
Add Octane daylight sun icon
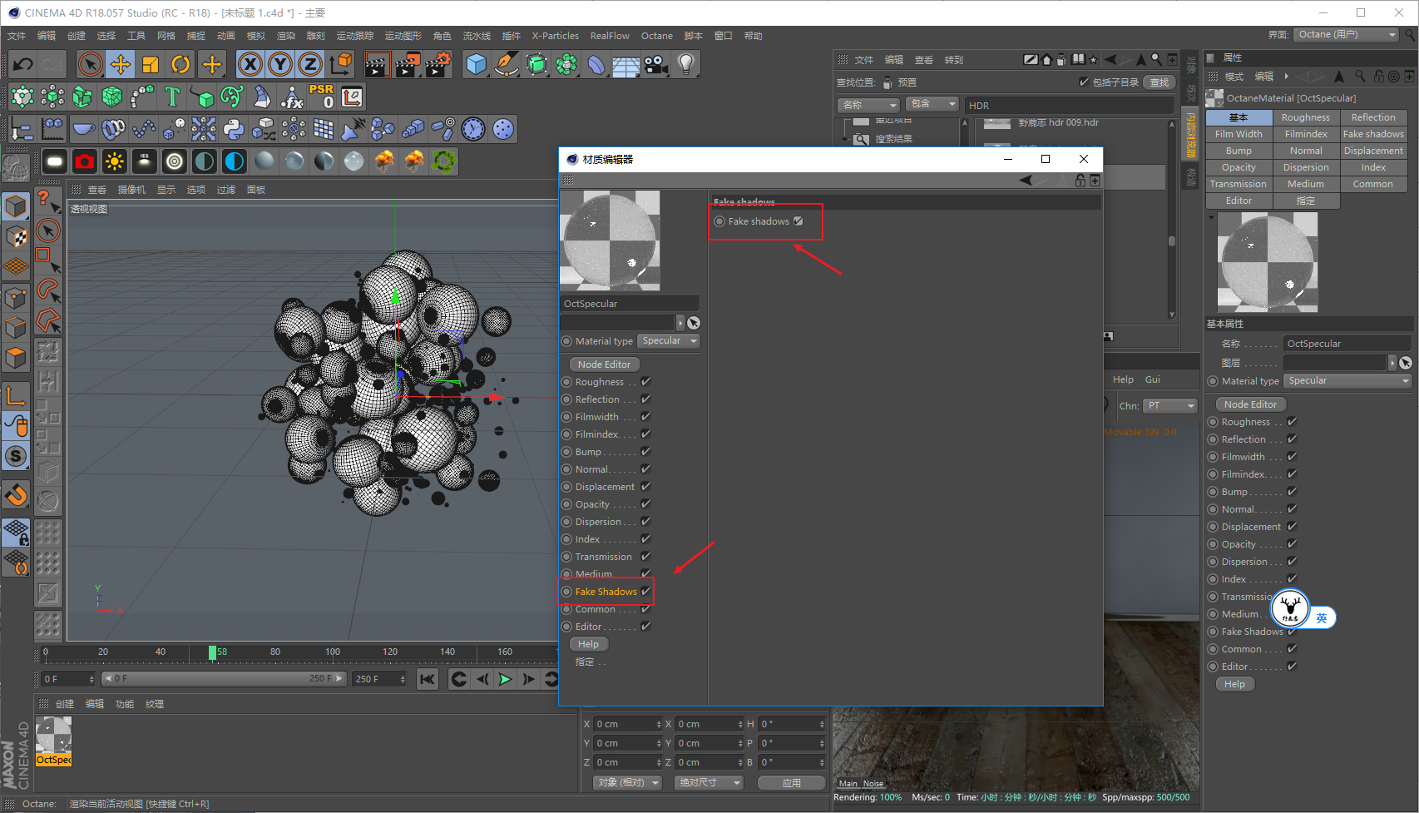point(115,161)
